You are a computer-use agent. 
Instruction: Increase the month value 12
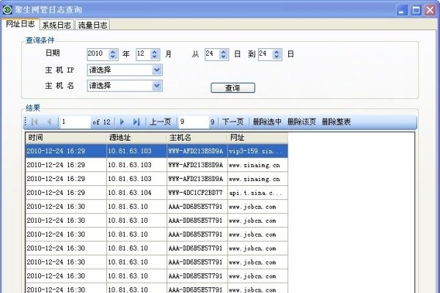(x=154, y=51)
